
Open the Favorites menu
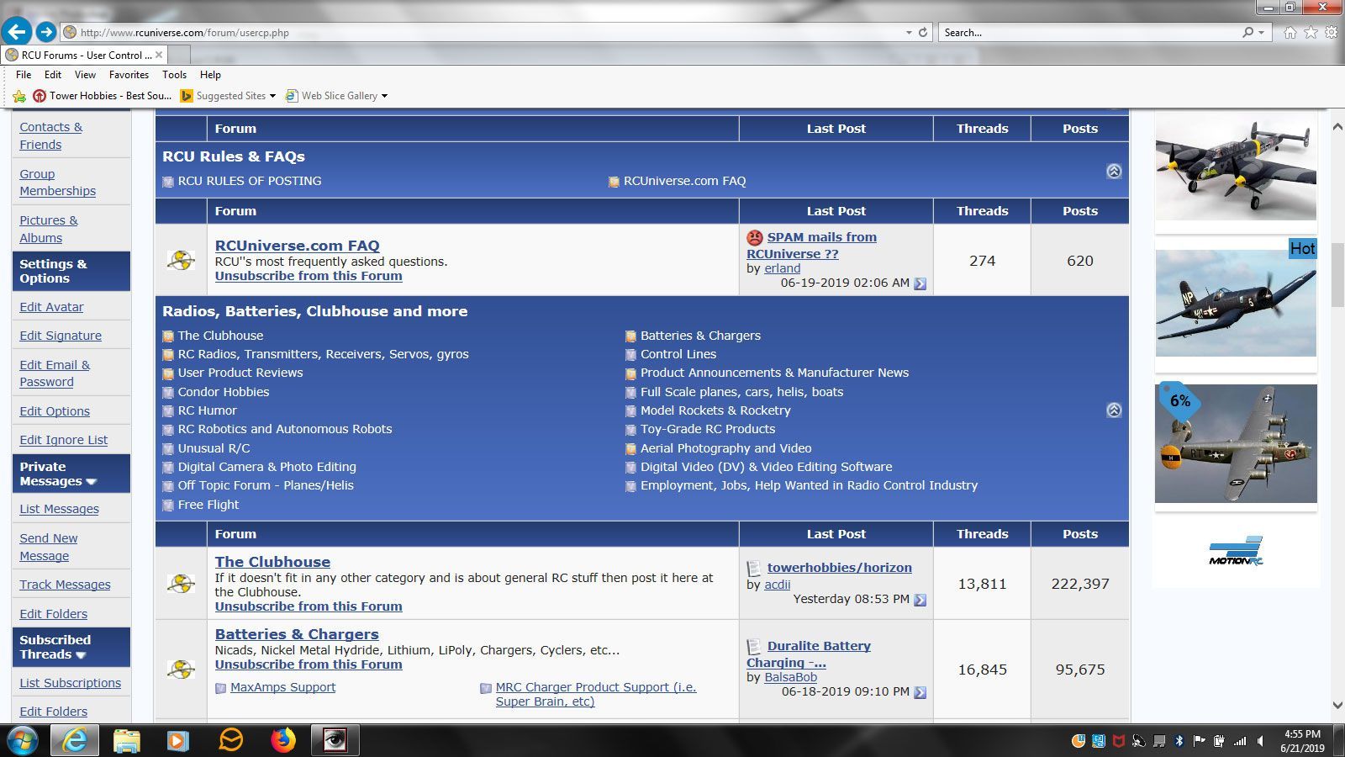pyautogui.click(x=129, y=75)
